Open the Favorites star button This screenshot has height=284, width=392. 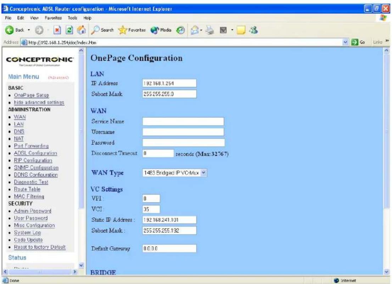[x=132, y=30]
